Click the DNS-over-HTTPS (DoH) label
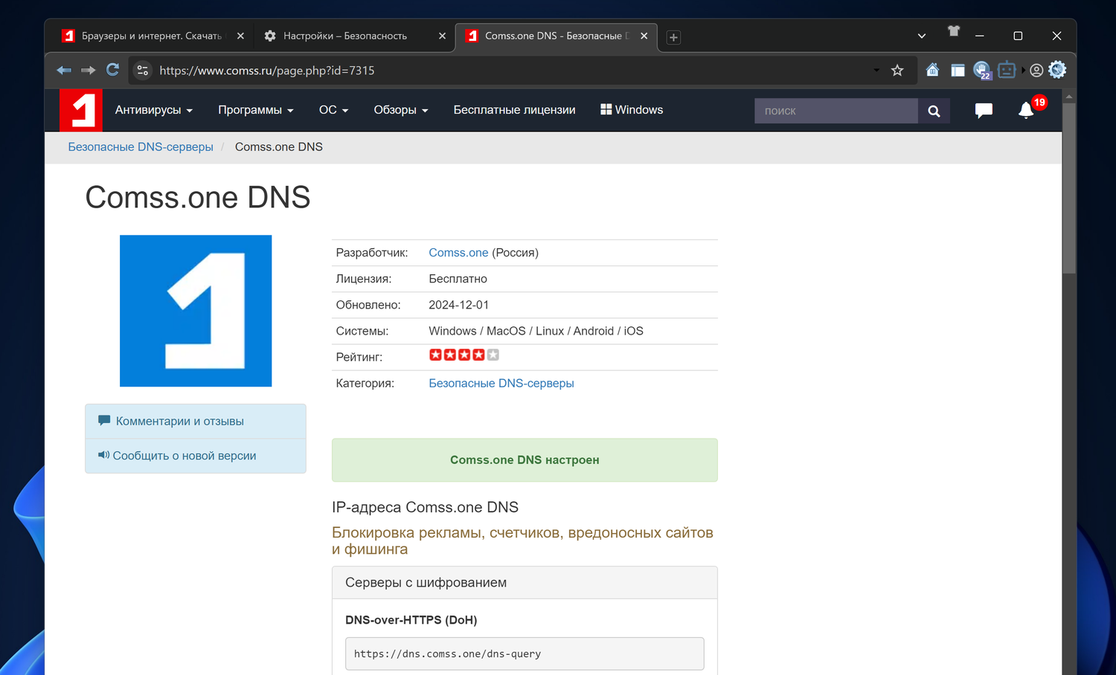Viewport: 1116px width, 675px height. (411, 620)
